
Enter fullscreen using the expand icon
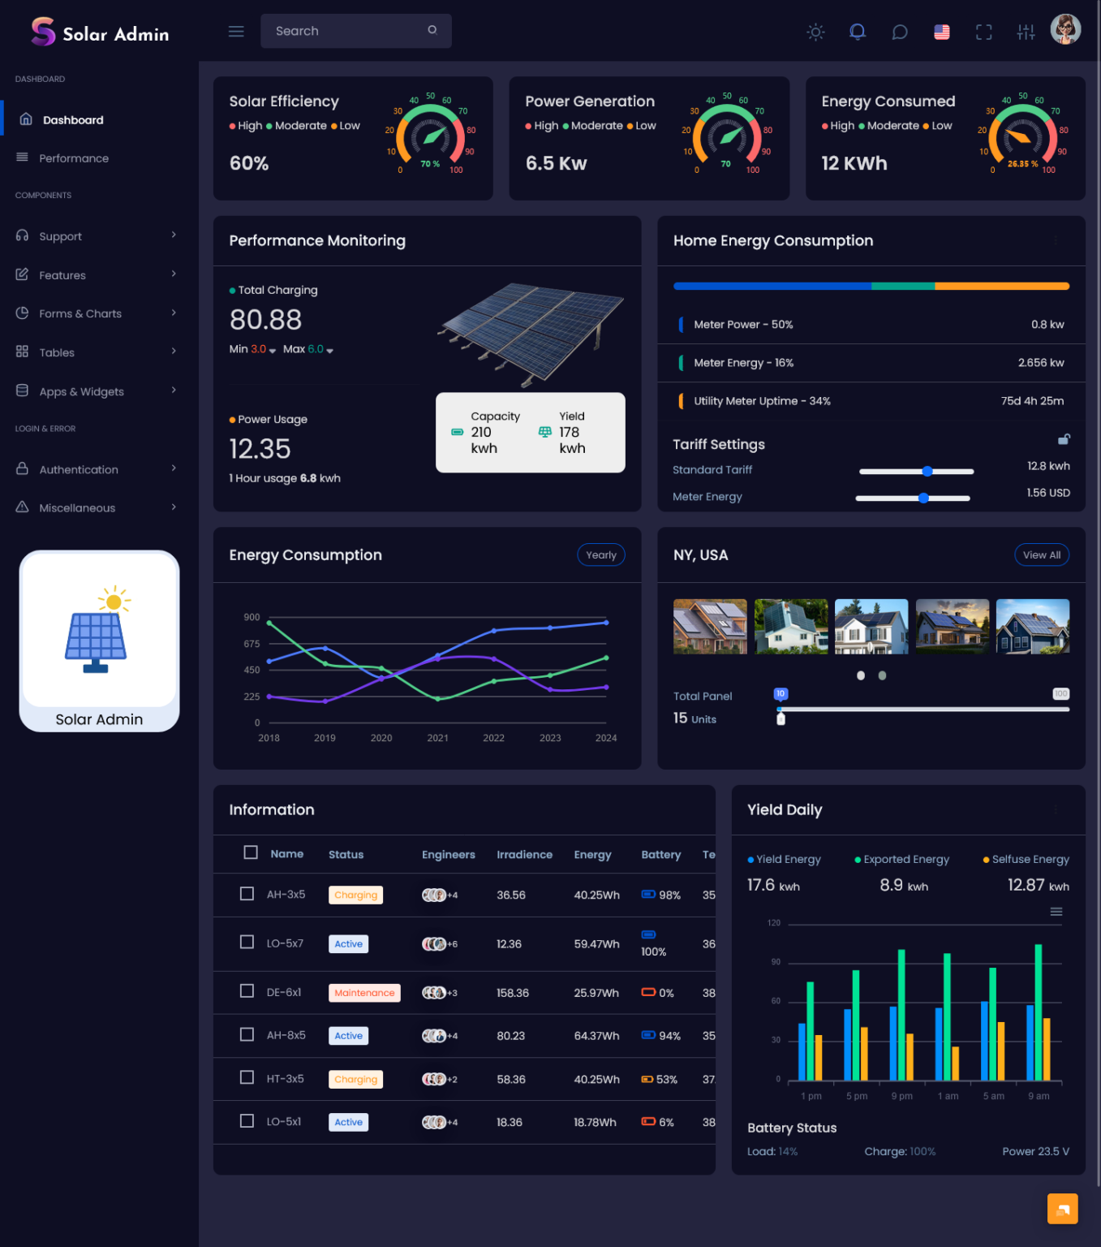pos(984,32)
